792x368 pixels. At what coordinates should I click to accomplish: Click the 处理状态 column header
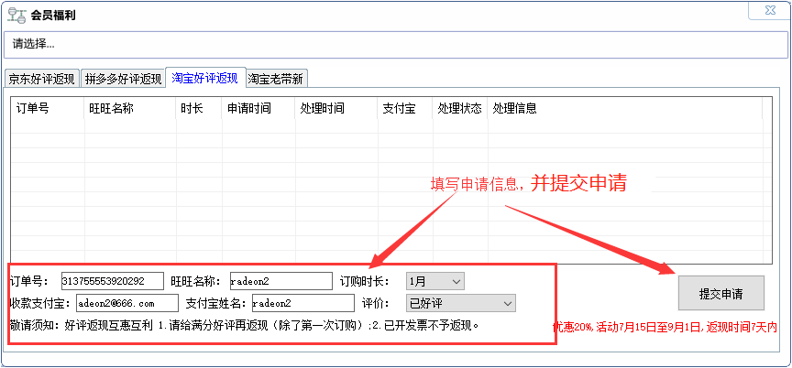pos(459,108)
